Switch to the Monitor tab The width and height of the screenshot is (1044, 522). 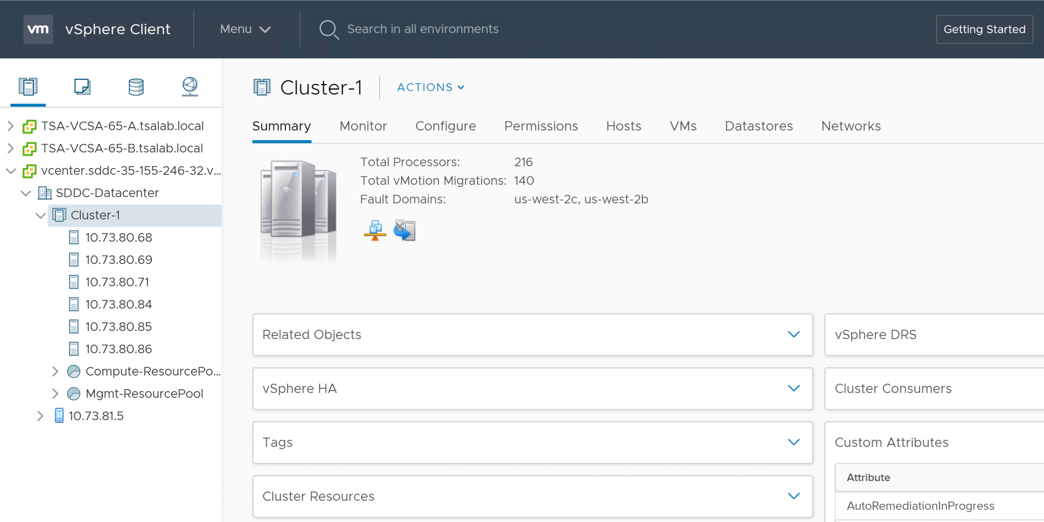click(363, 126)
